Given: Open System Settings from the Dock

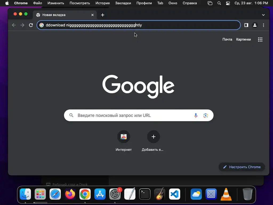Looking at the screenshot, I should [x=115, y=194].
